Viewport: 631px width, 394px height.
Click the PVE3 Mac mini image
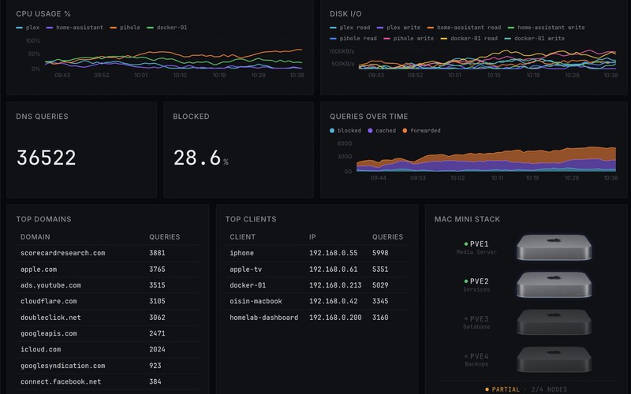(x=554, y=322)
